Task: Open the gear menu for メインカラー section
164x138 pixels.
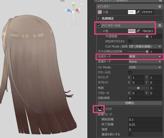Action: coord(159,7)
